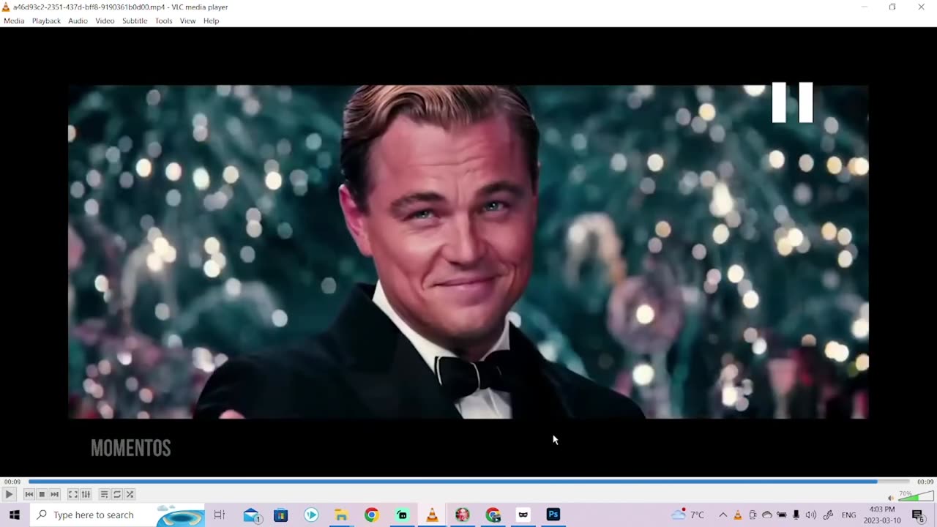Image resolution: width=937 pixels, height=527 pixels.
Task: Open the system volume tray icon
Action: pyautogui.click(x=811, y=515)
